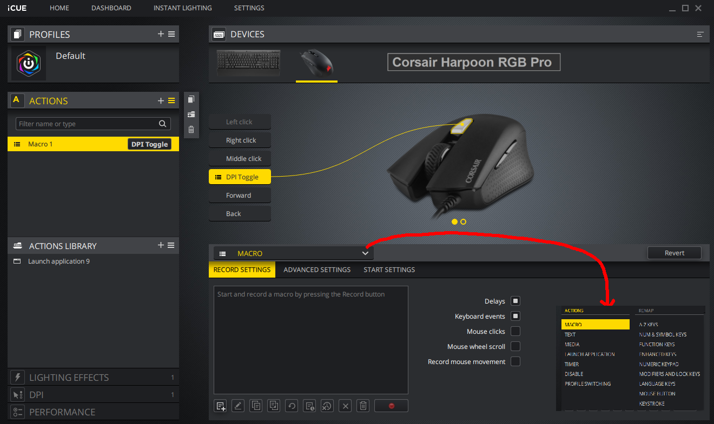The image size is (714, 424).
Task: Select the Middle click mouse button
Action: tap(240, 159)
